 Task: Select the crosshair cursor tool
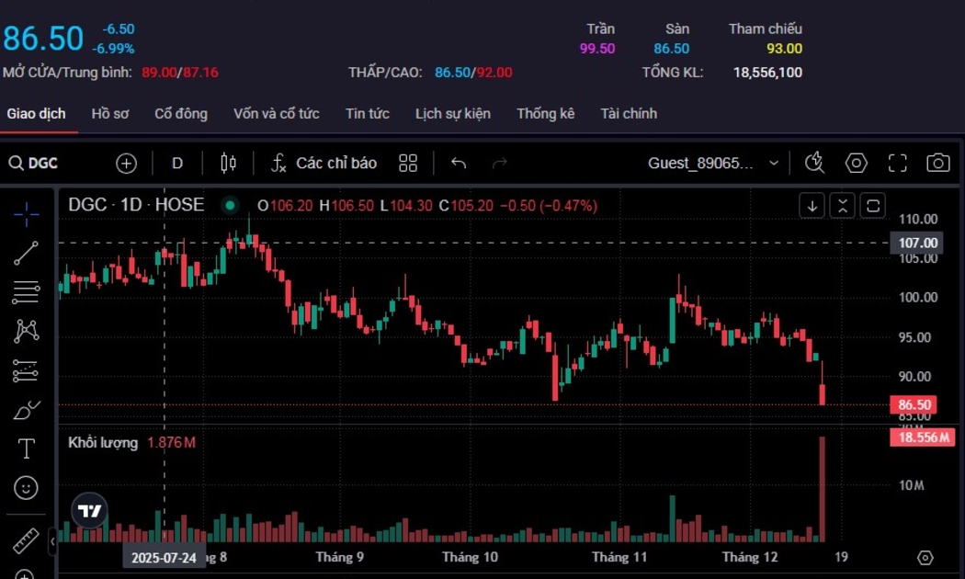pyautogui.click(x=27, y=214)
